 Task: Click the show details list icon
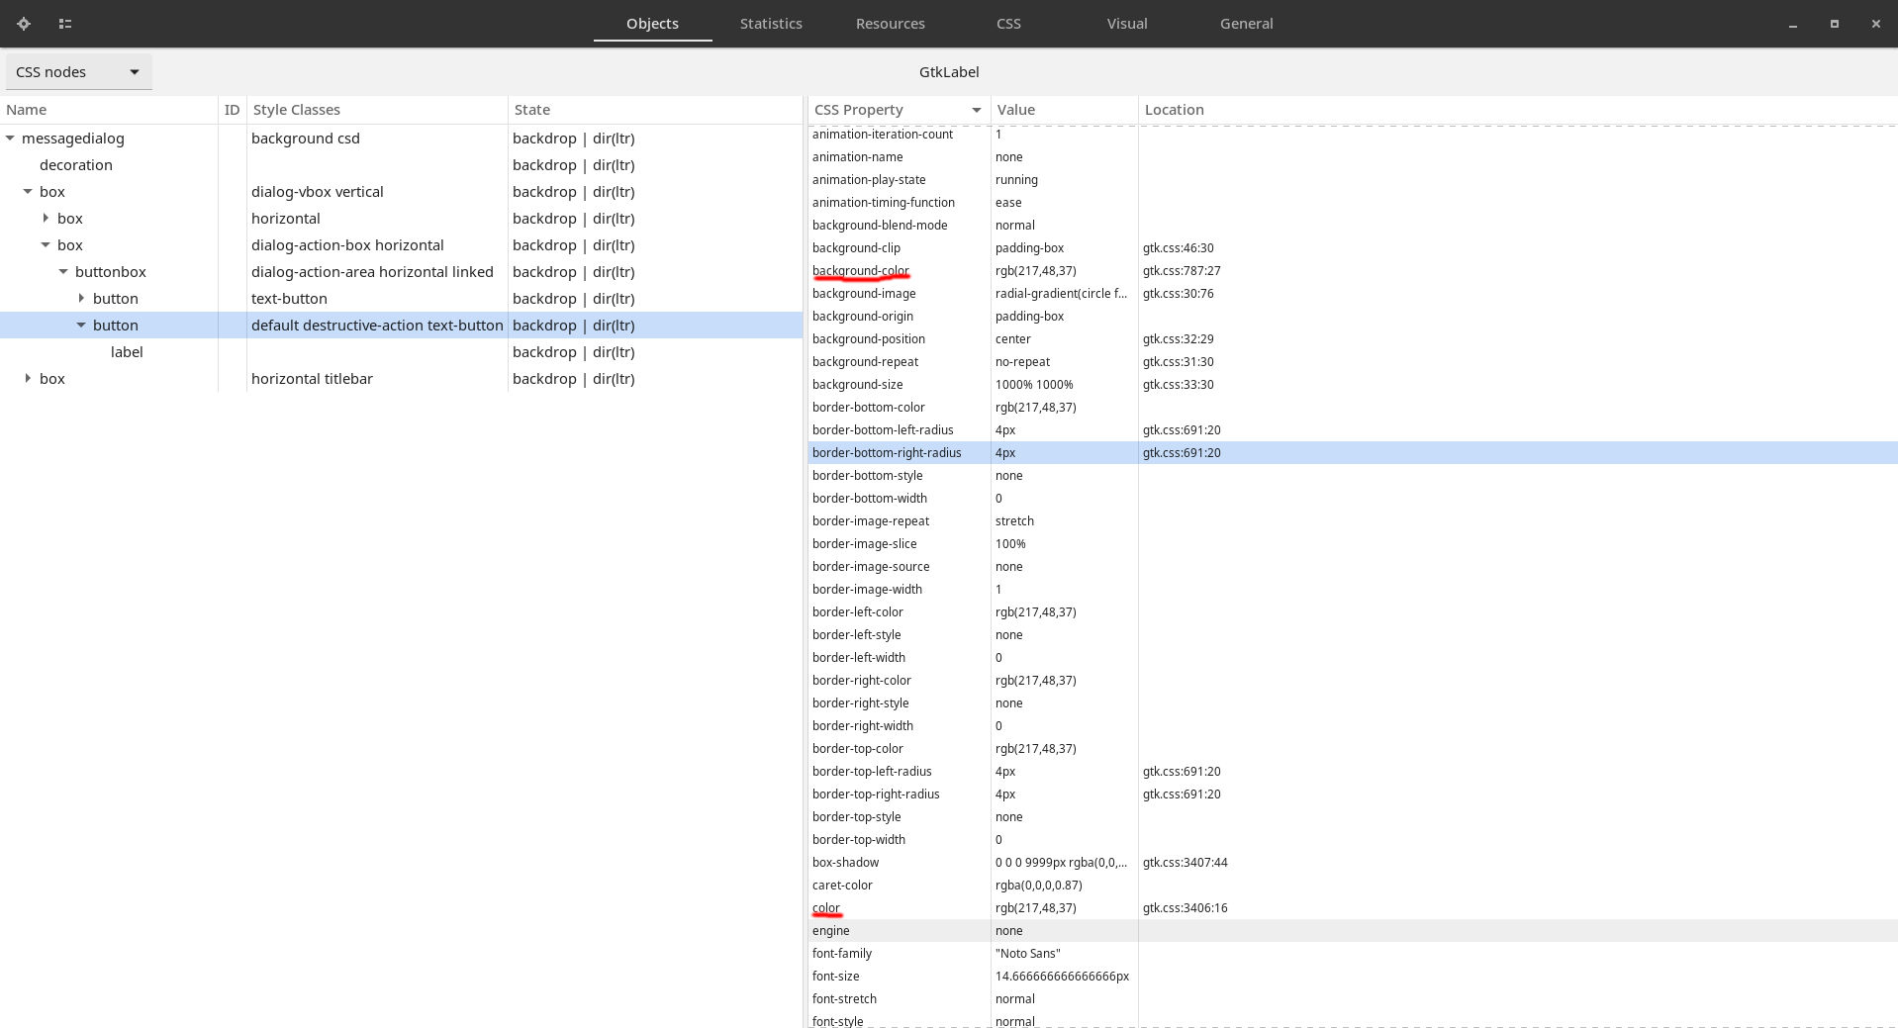point(65,24)
